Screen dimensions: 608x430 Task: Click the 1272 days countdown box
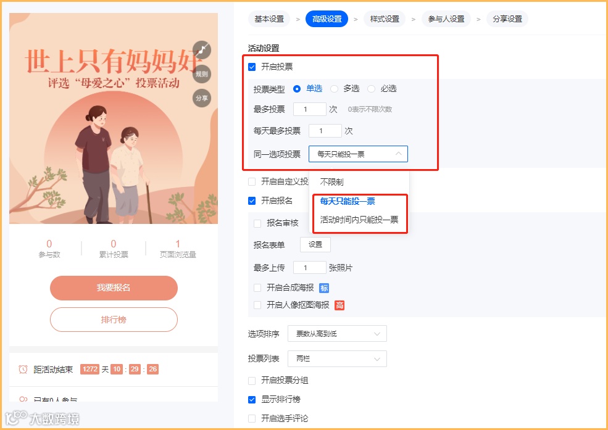(90, 369)
